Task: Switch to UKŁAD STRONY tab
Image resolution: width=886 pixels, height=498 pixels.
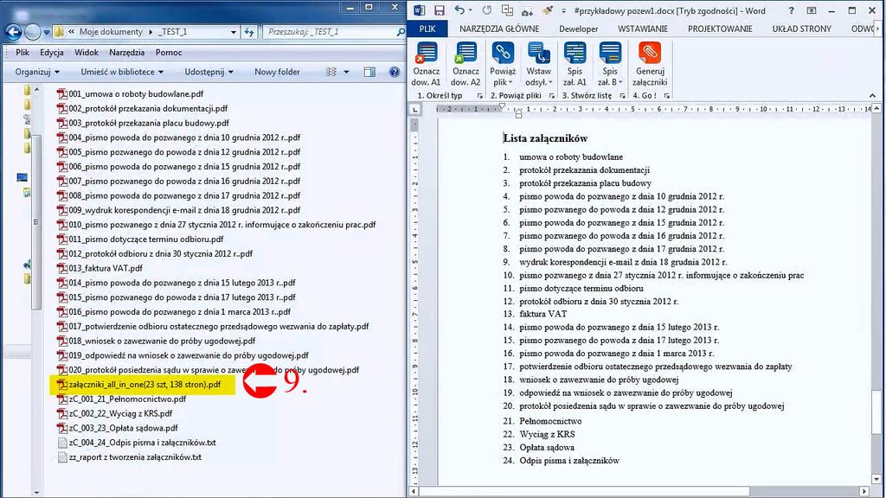Action: point(801,29)
